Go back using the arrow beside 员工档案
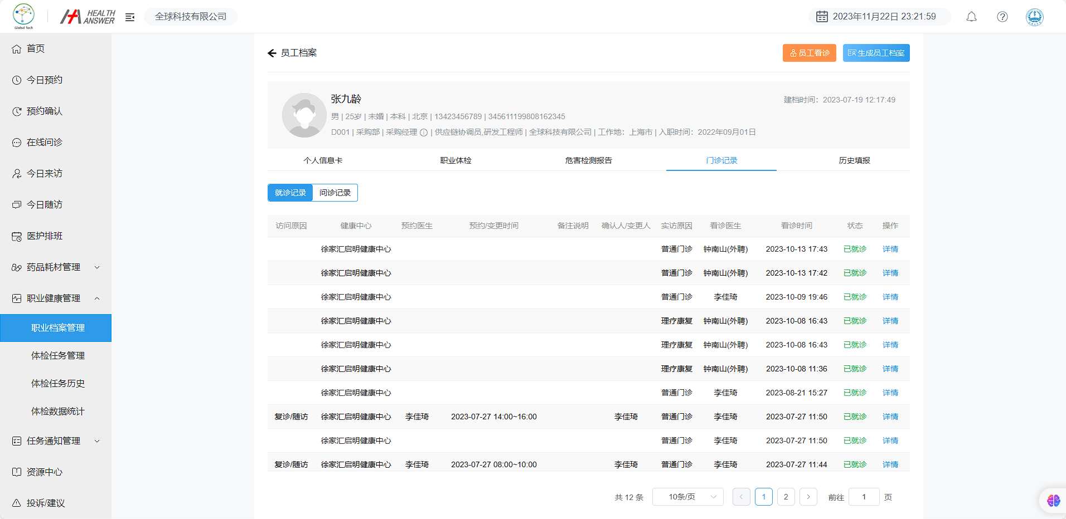The width and height of the screenshot is (1066, 519). [272, 53]
